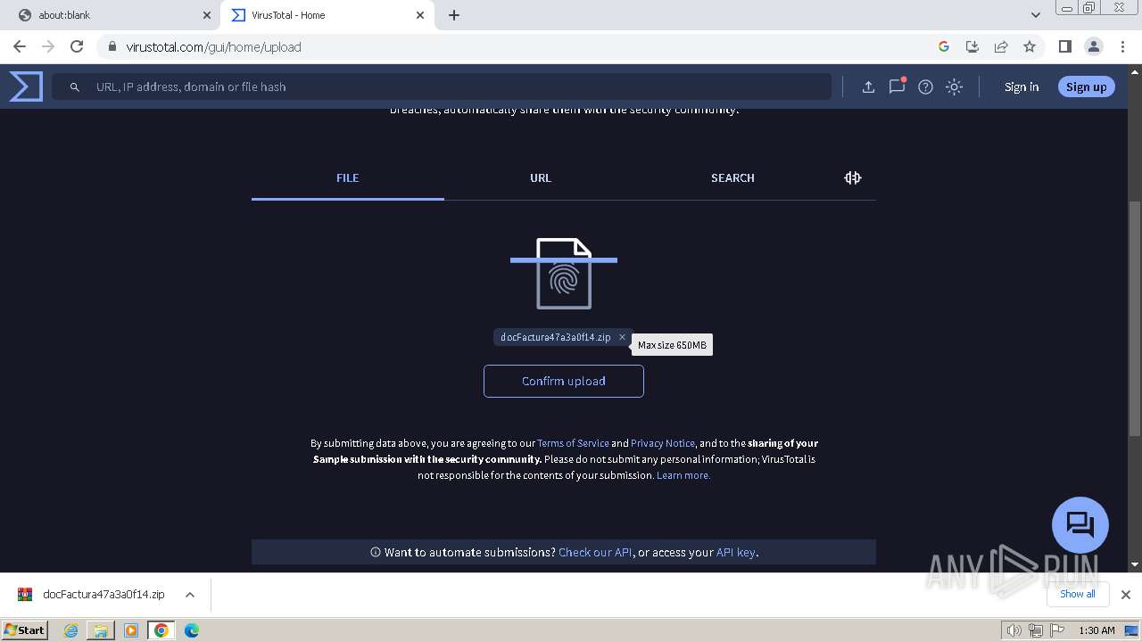Open the chat support bubble
Image resolution: width=1142 pixels, height=642 pixels.
click(1080, 524)
